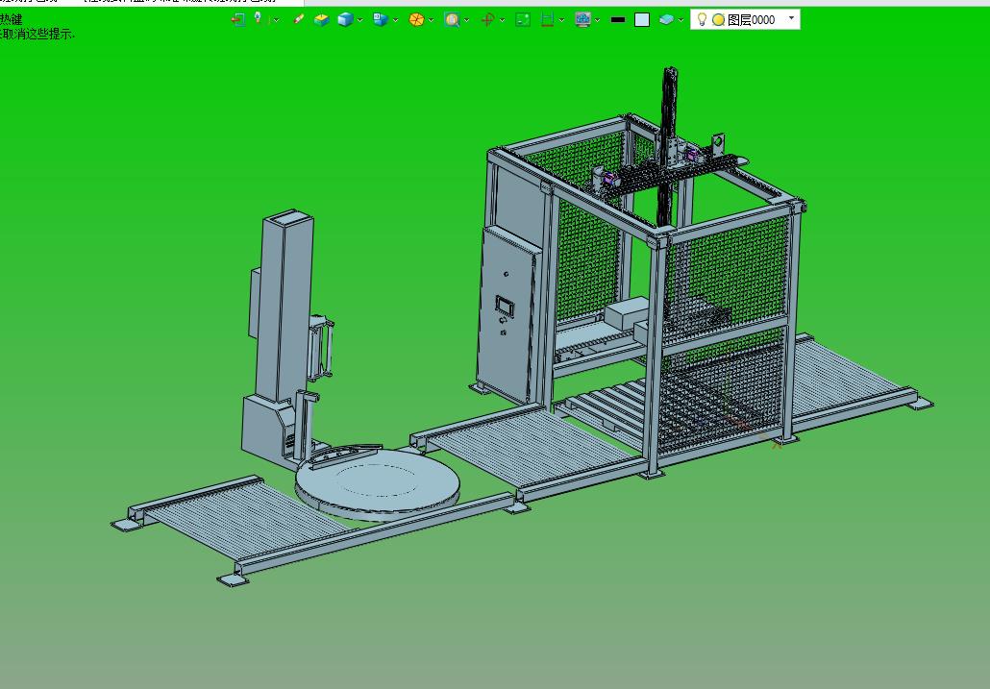Open the dropdown next to the teal layer icon
This screenshot has height=689, width=990.
click(681, 20)
